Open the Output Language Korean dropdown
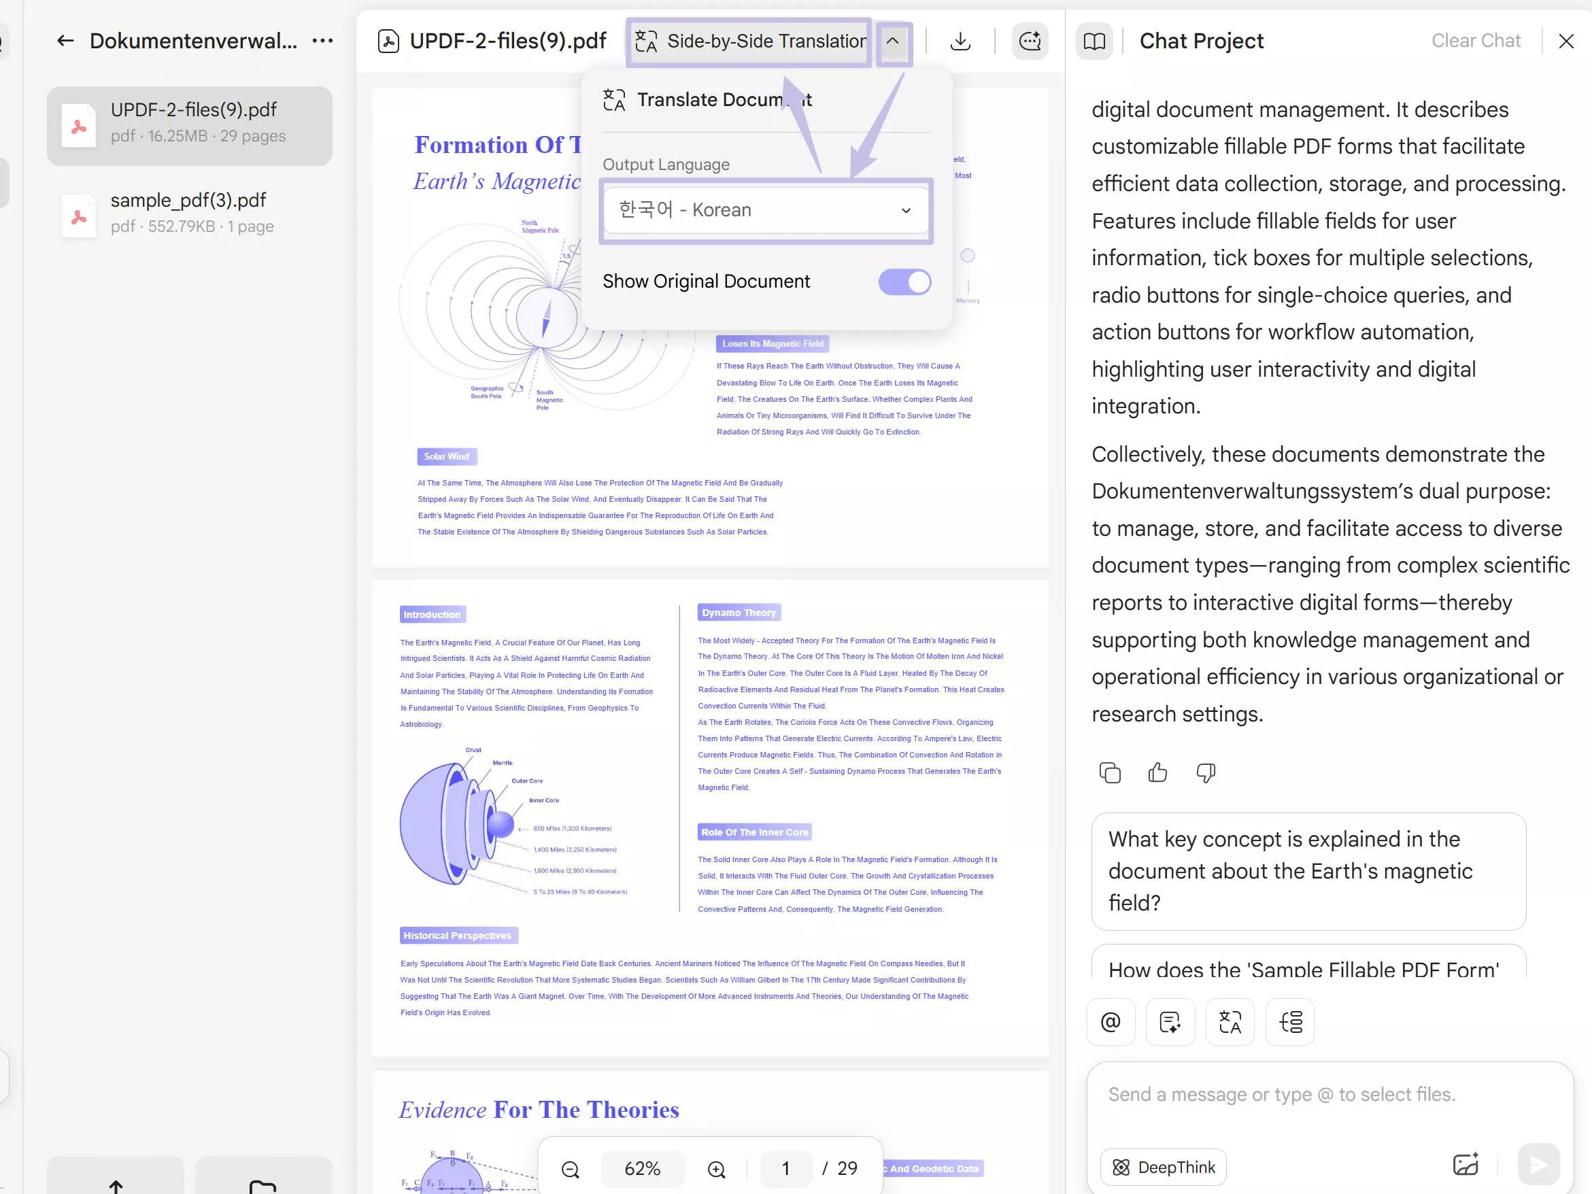Image resolution: width=1592 pixels, height=1194 pixels. [766, 210]
